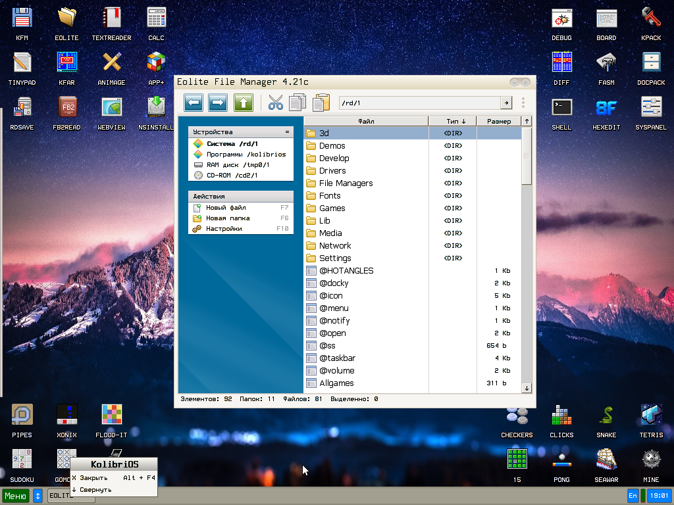674x505 pixels.
Task: Click the file list scroll down arrow
Action: 527,389
